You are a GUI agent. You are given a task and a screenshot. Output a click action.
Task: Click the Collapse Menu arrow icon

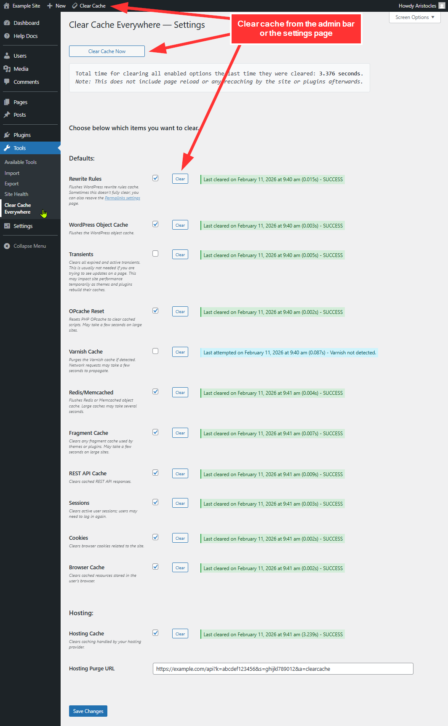[7, 246]
